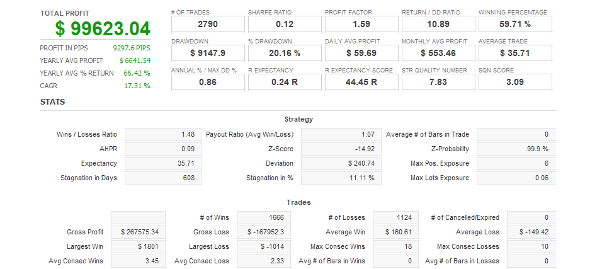This screenshot has height=269, width=602.
Task: Select the R Expectancy Score value box
Action: click(361, 82)
